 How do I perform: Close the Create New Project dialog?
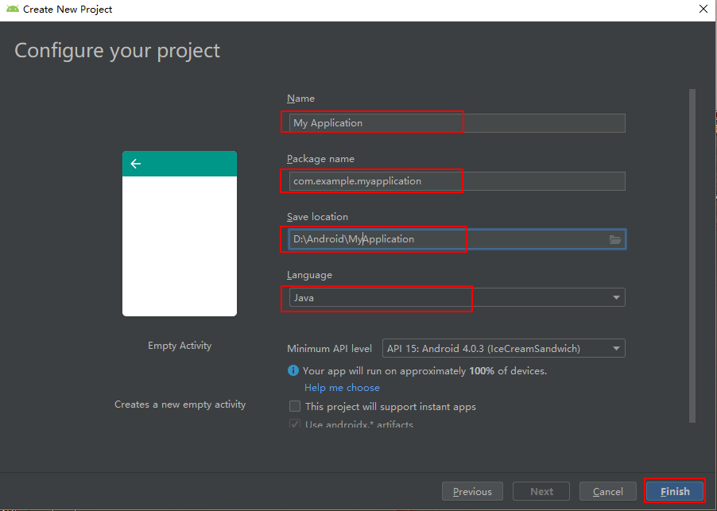(x=703, y=9)
